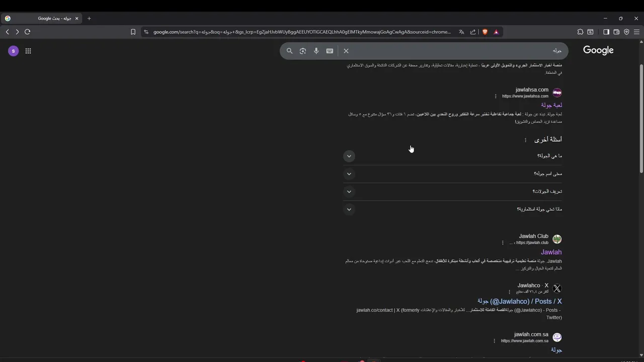
Task: Click the jawlah.com.sa site favicon
Action: [x=557, y=337]
